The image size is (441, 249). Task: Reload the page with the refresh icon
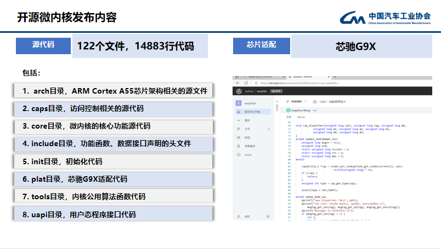[x=246, y=83]
